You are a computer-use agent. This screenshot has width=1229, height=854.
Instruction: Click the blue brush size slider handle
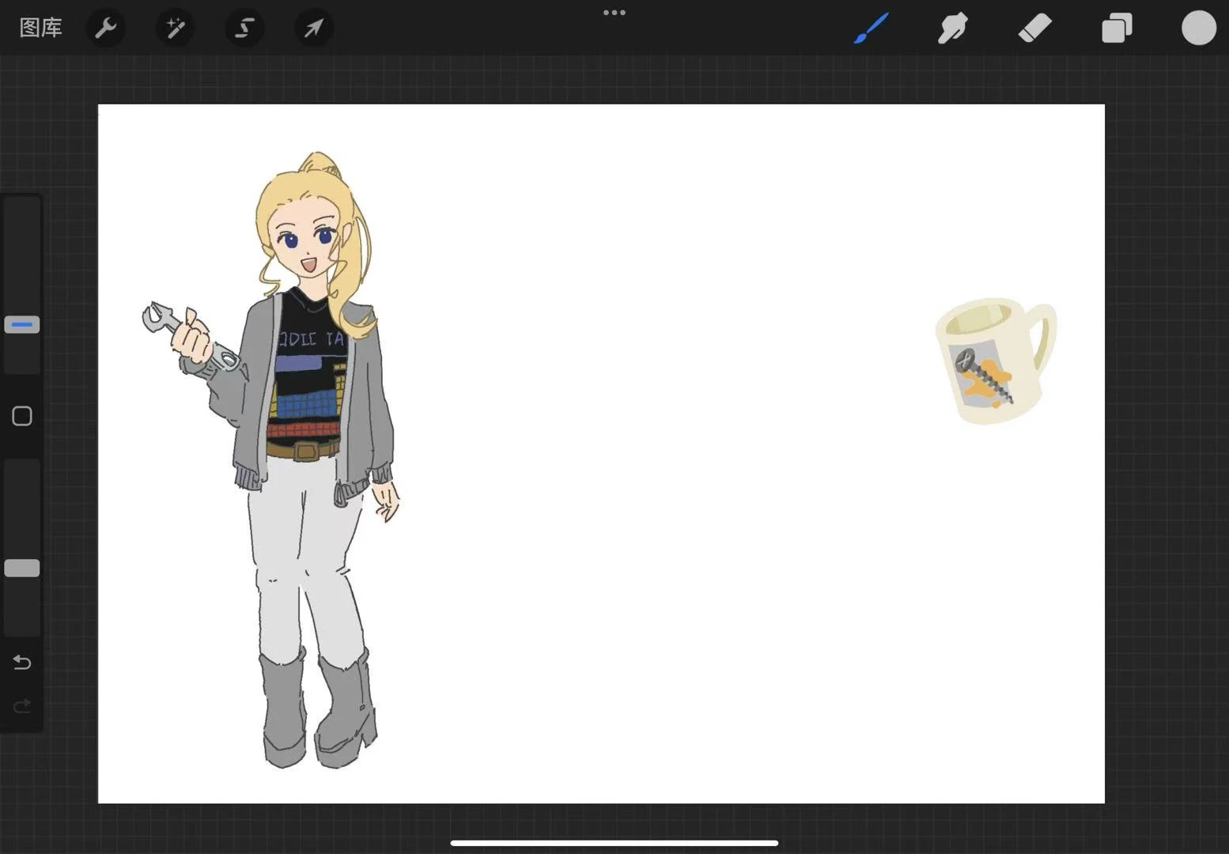(x=22, y=324)
